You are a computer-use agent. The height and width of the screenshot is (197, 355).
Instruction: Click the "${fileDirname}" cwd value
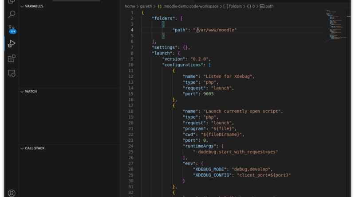221,135
